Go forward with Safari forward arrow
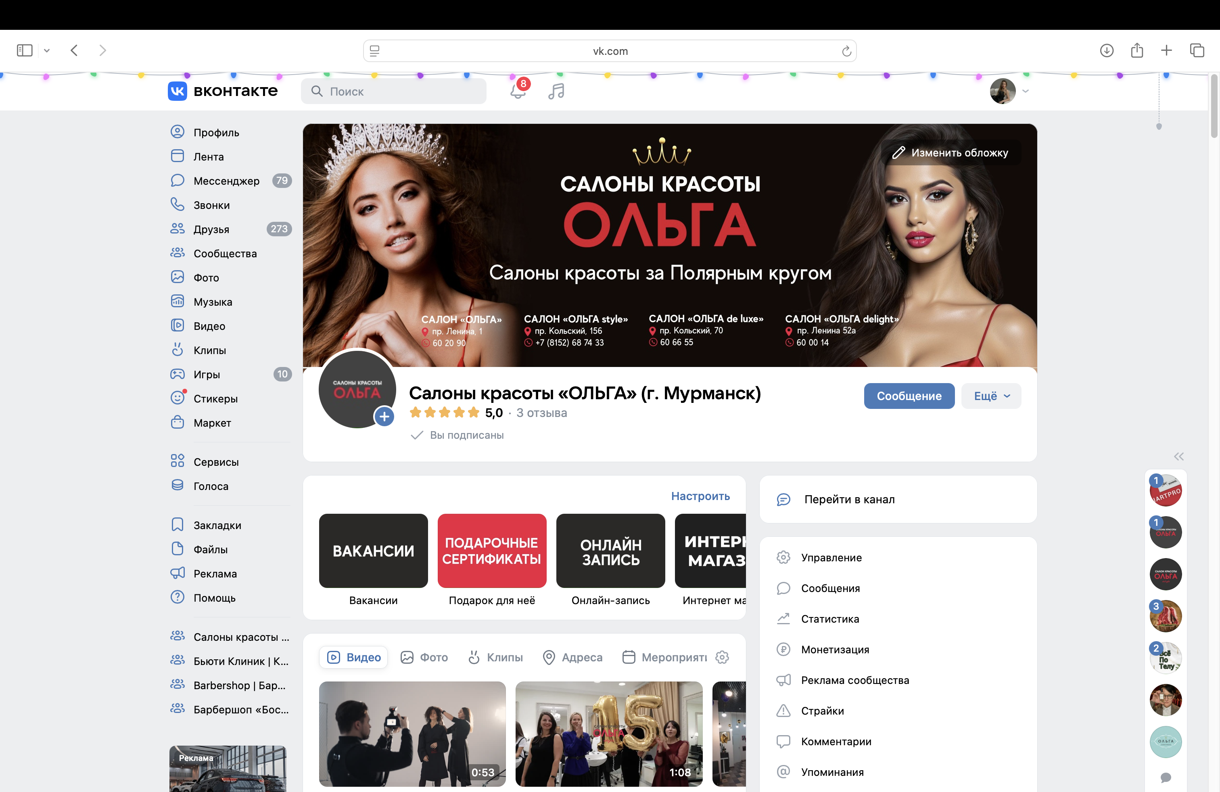The height and width of the screenshot is (792, 1220). click(x=102, y=50)
